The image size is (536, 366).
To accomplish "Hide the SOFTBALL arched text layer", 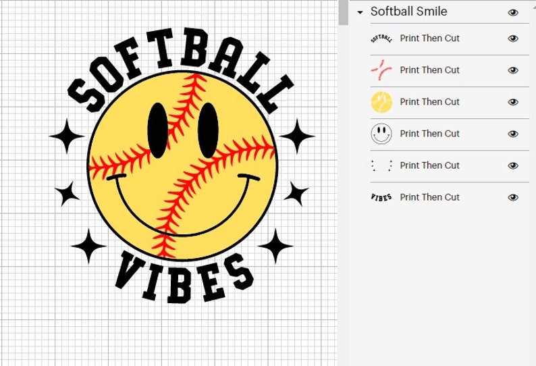I will point(513,38).
